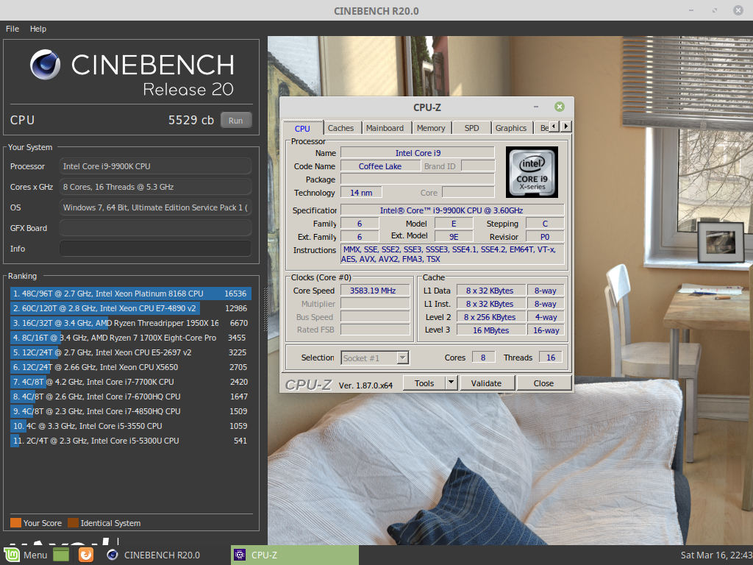Switch to the Mainboard tab
753x565 pixels.
[x=385, y=128]
